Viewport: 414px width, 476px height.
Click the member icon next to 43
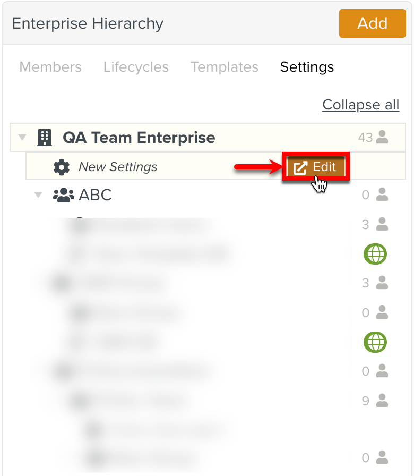[x=382, y=138]
